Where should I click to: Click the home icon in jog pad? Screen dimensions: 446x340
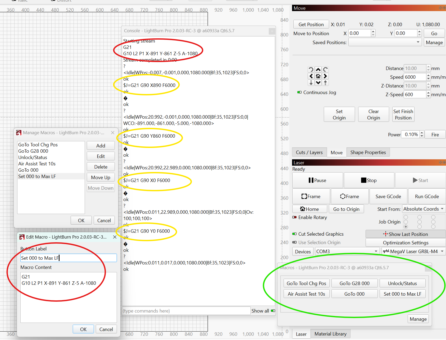coord(318,76)
